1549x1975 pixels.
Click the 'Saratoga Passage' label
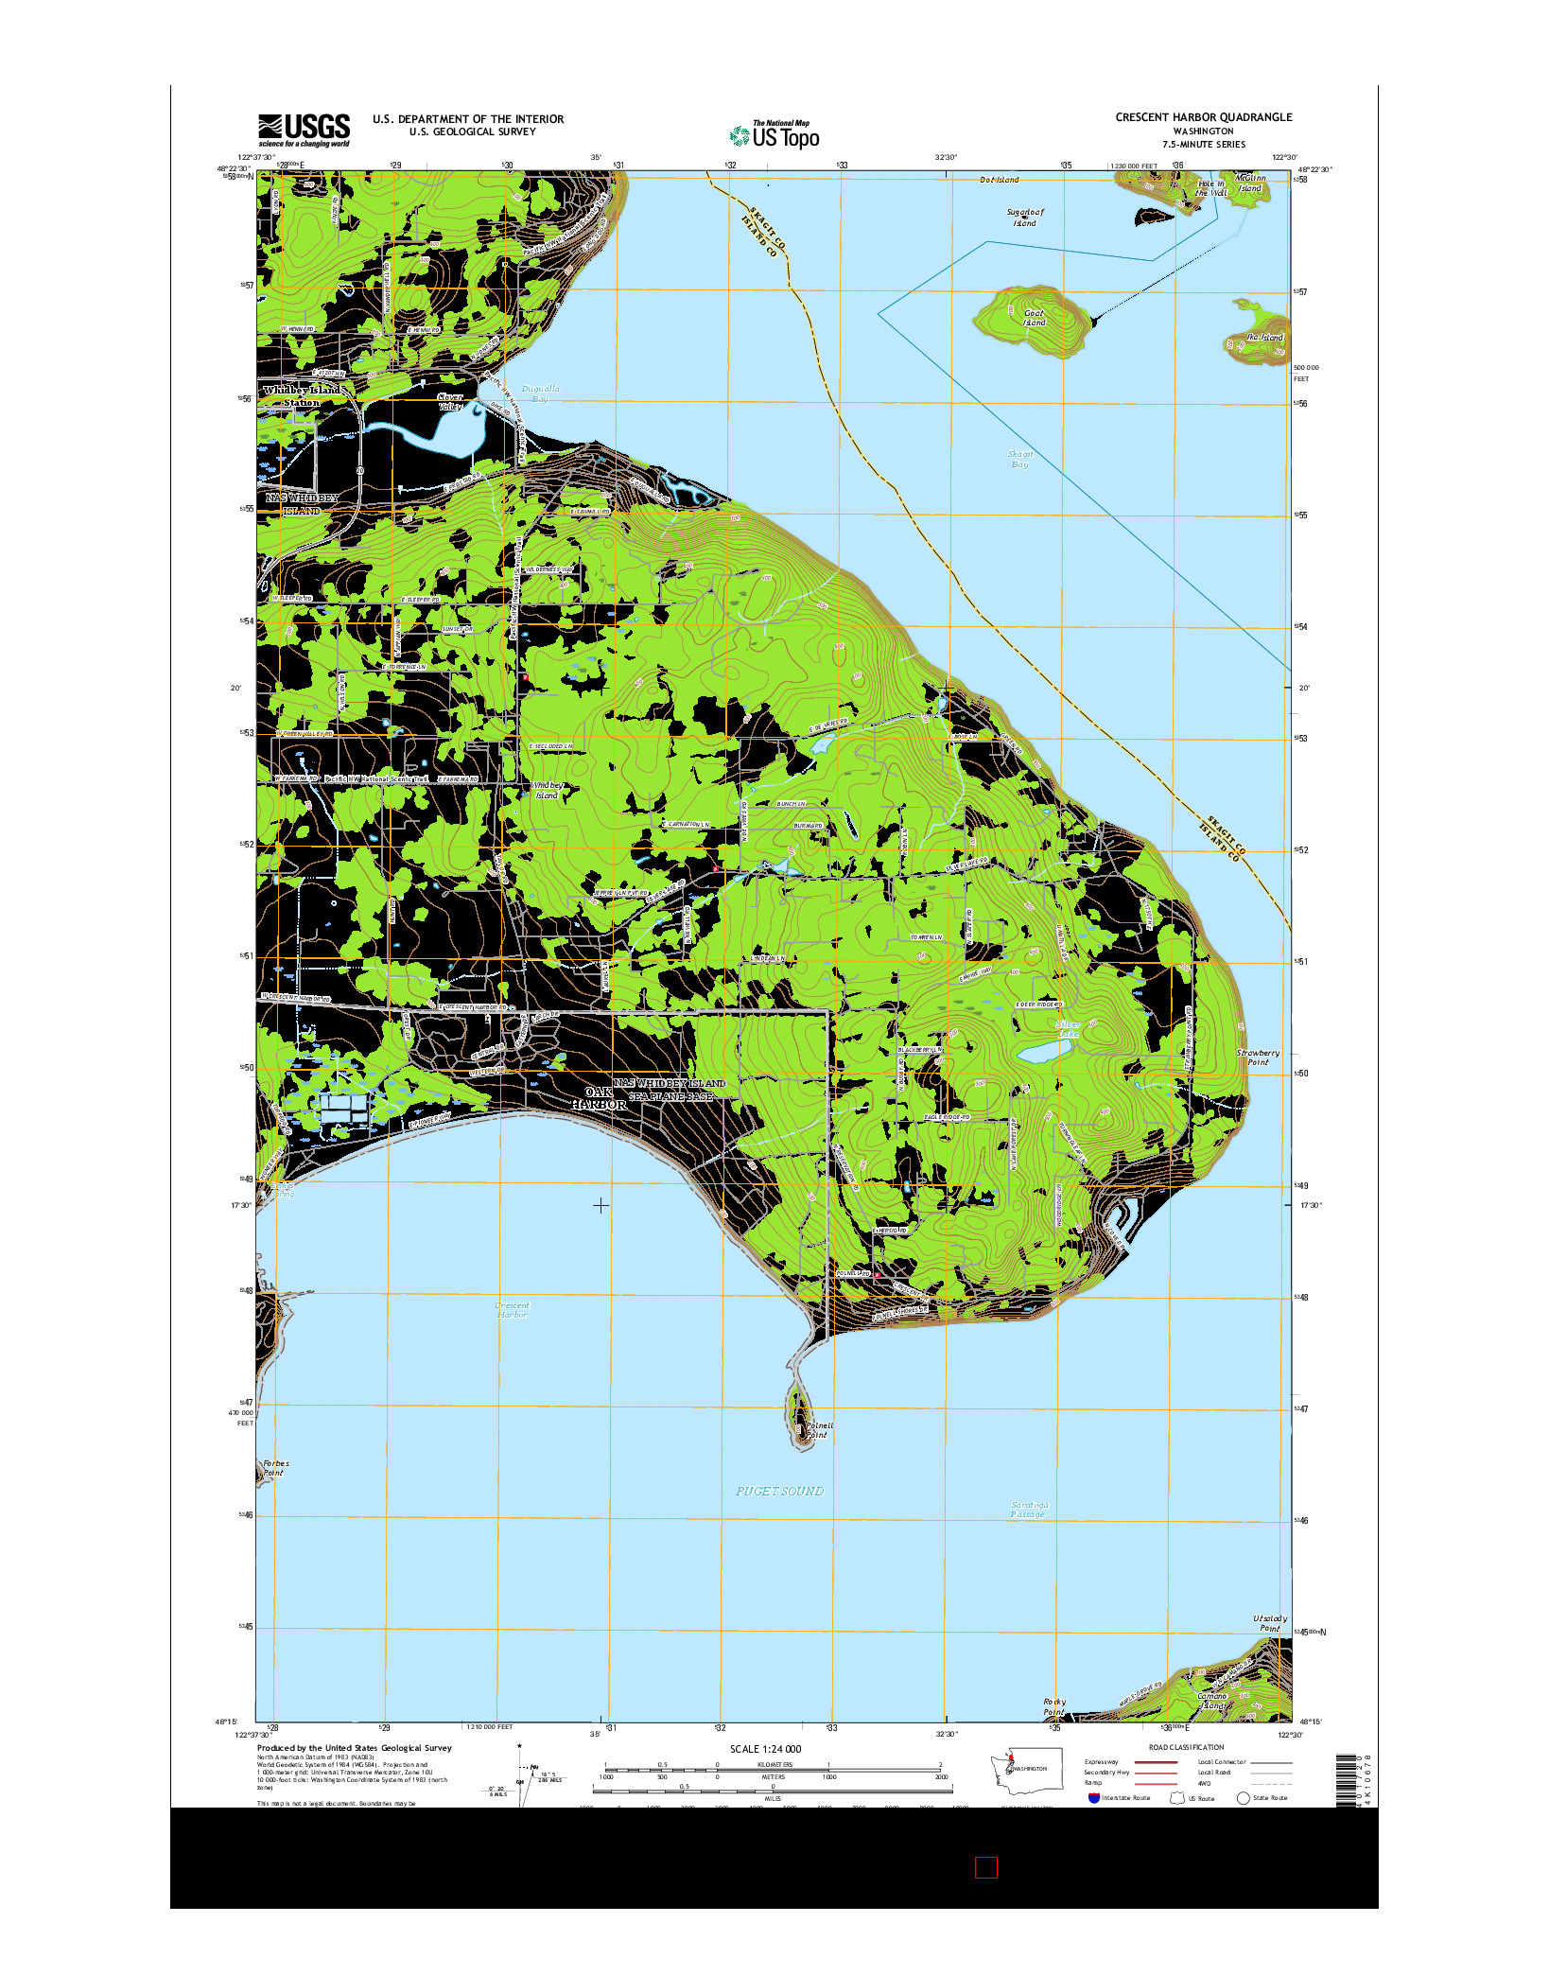tap(1029, 1510)
